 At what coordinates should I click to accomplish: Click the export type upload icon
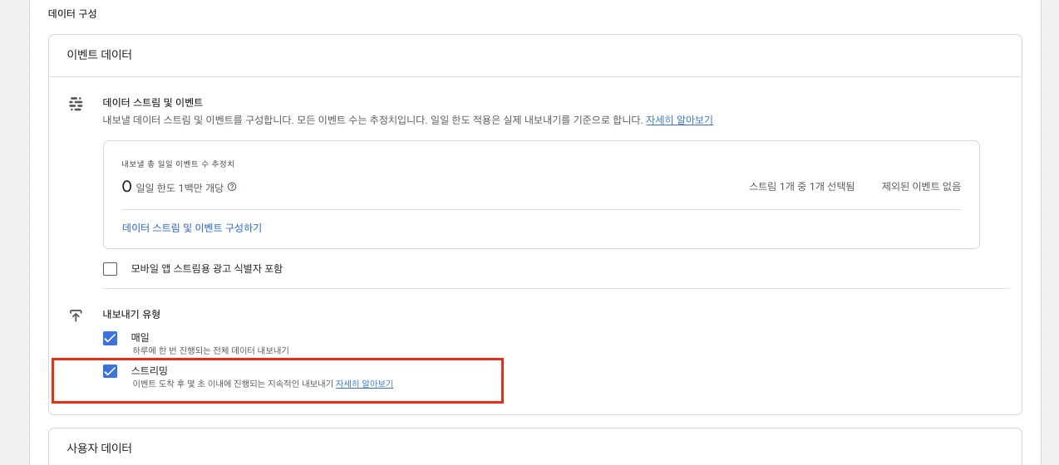(76, 316)
